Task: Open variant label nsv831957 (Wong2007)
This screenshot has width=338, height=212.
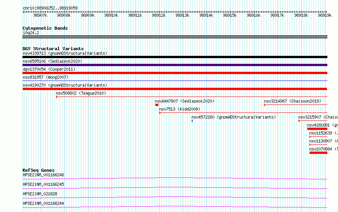Action: click(x=46, y=77)
